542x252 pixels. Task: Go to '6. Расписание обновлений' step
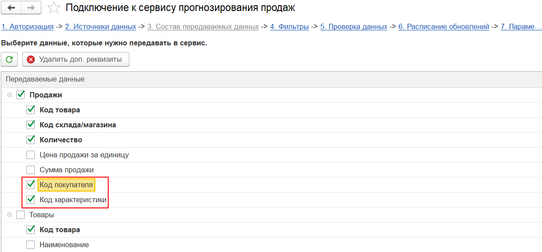pos(443,26)
